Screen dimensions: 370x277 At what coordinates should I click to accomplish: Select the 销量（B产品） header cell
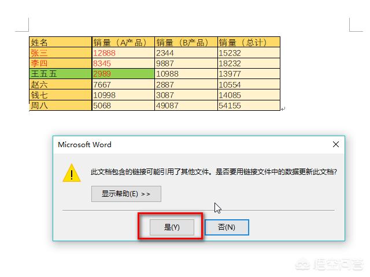pyautogui.click(x=186, y=42)
